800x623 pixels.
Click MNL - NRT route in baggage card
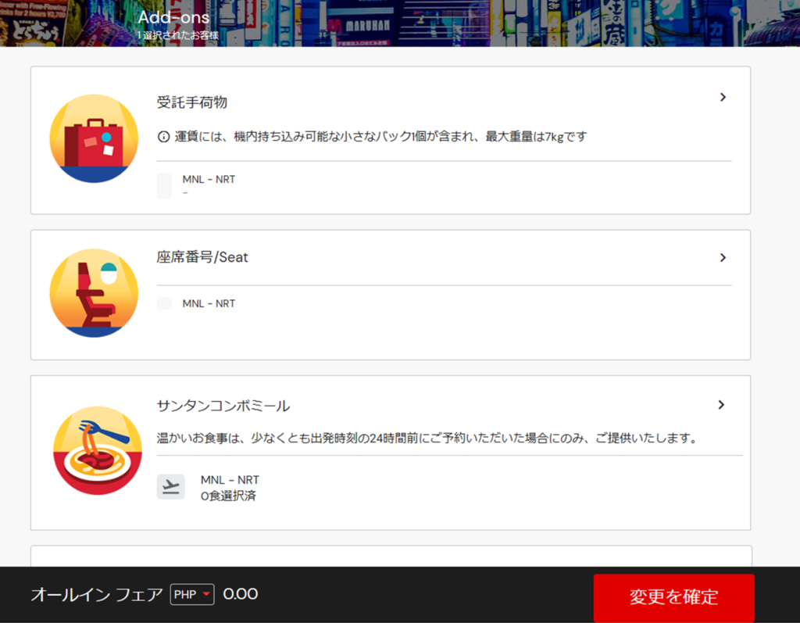point(209,179)
